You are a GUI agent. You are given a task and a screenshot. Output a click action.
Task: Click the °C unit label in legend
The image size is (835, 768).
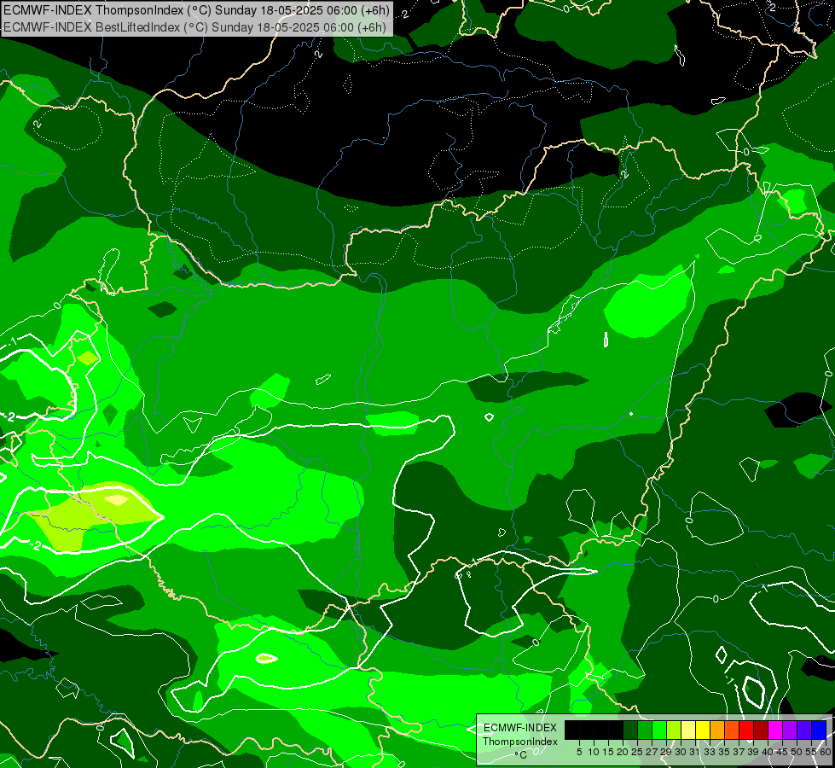(521, 755)
